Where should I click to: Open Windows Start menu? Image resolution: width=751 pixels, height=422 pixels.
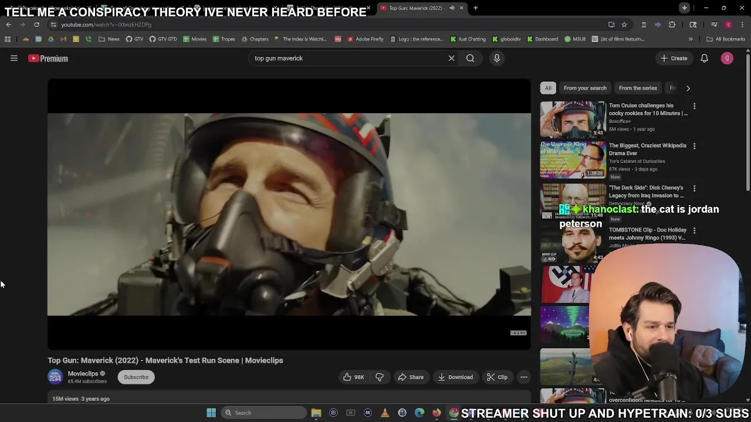(x=211, y=413)
